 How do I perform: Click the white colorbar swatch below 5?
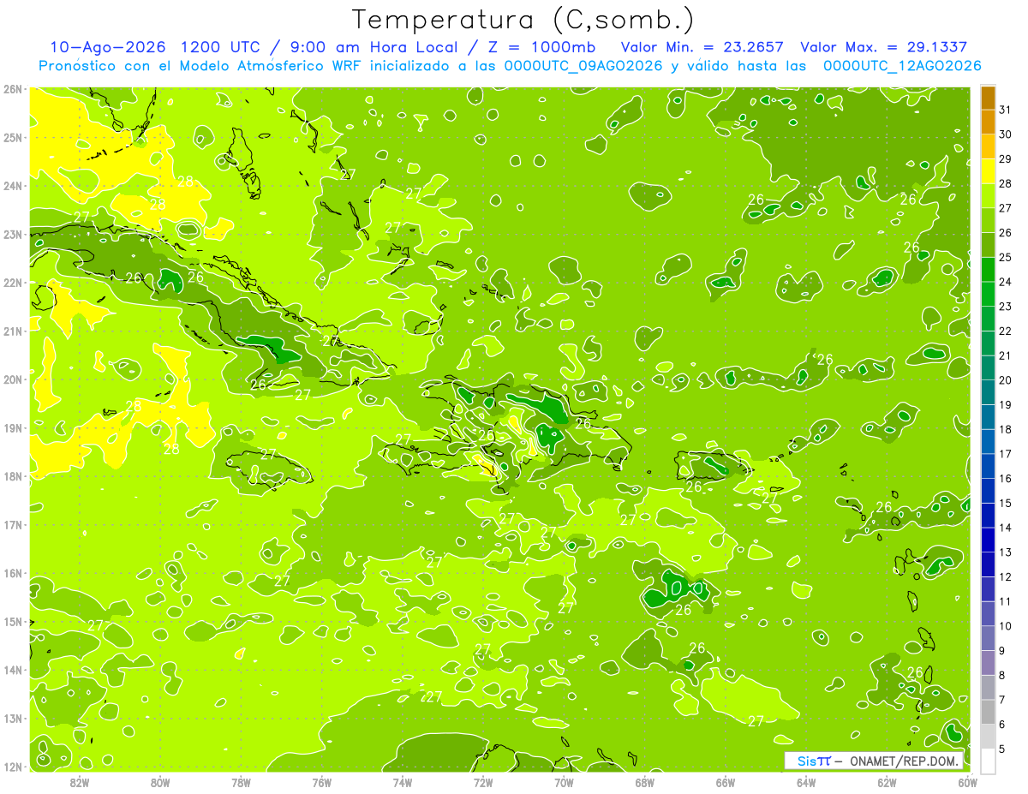tap(988, 761)
